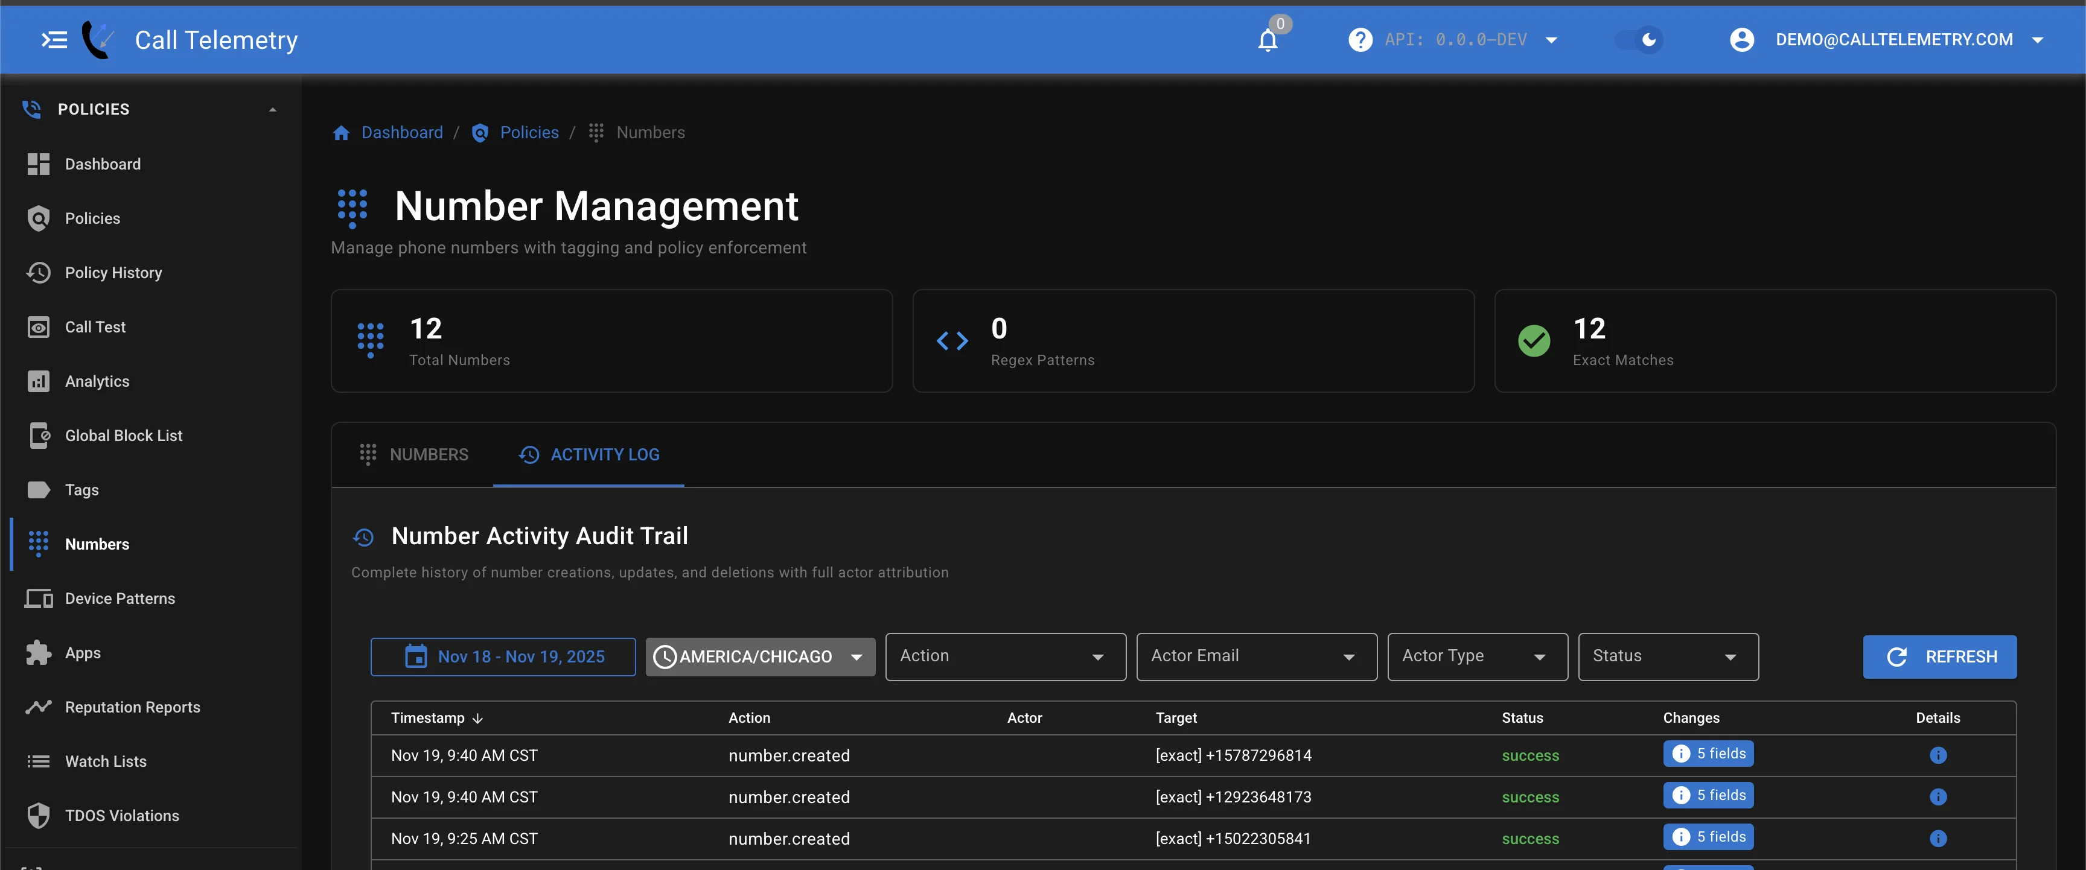Click the Call Test sidebar icon
Screen dimensions: 2086x870
click(x=38, y=327)
